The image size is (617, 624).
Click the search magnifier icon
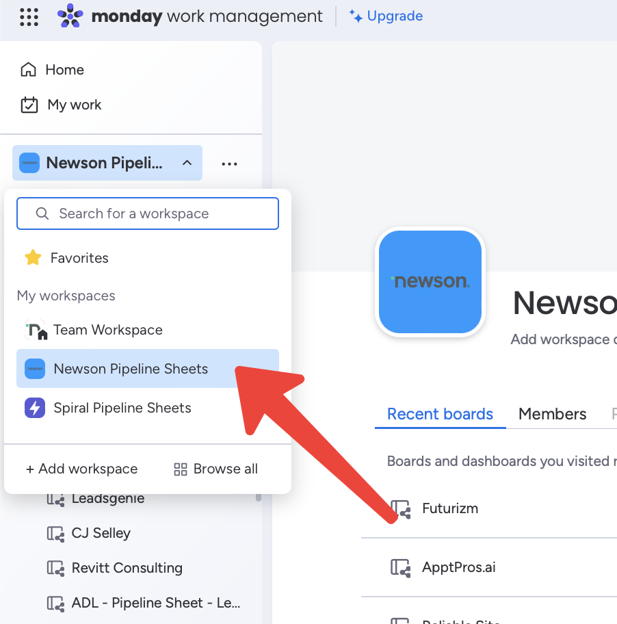[42, 213]
